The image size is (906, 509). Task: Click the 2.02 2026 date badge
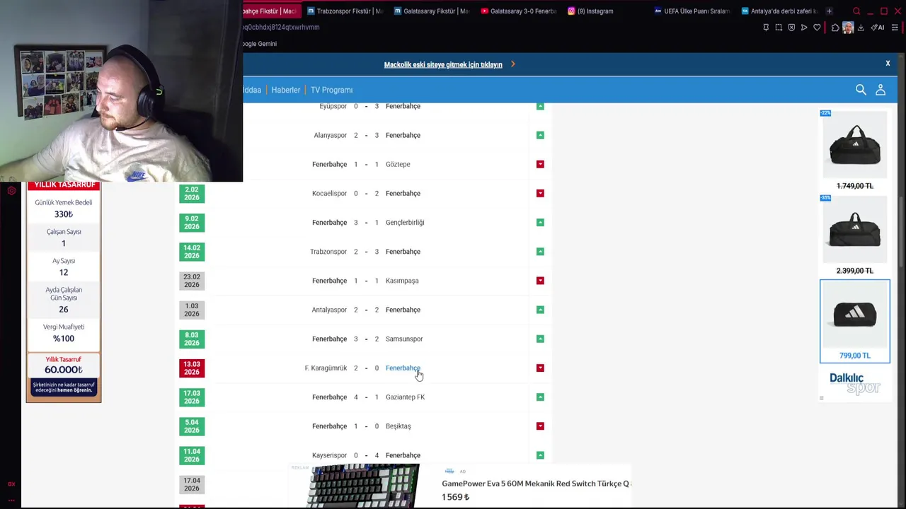click(x=192, y=194)
